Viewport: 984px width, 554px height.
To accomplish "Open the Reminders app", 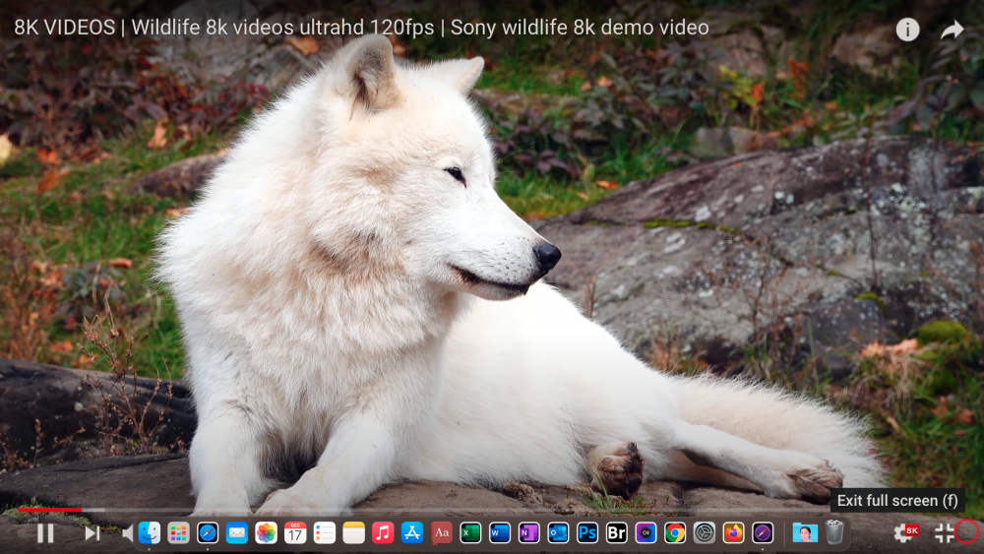I will click(x=325, y=533).
